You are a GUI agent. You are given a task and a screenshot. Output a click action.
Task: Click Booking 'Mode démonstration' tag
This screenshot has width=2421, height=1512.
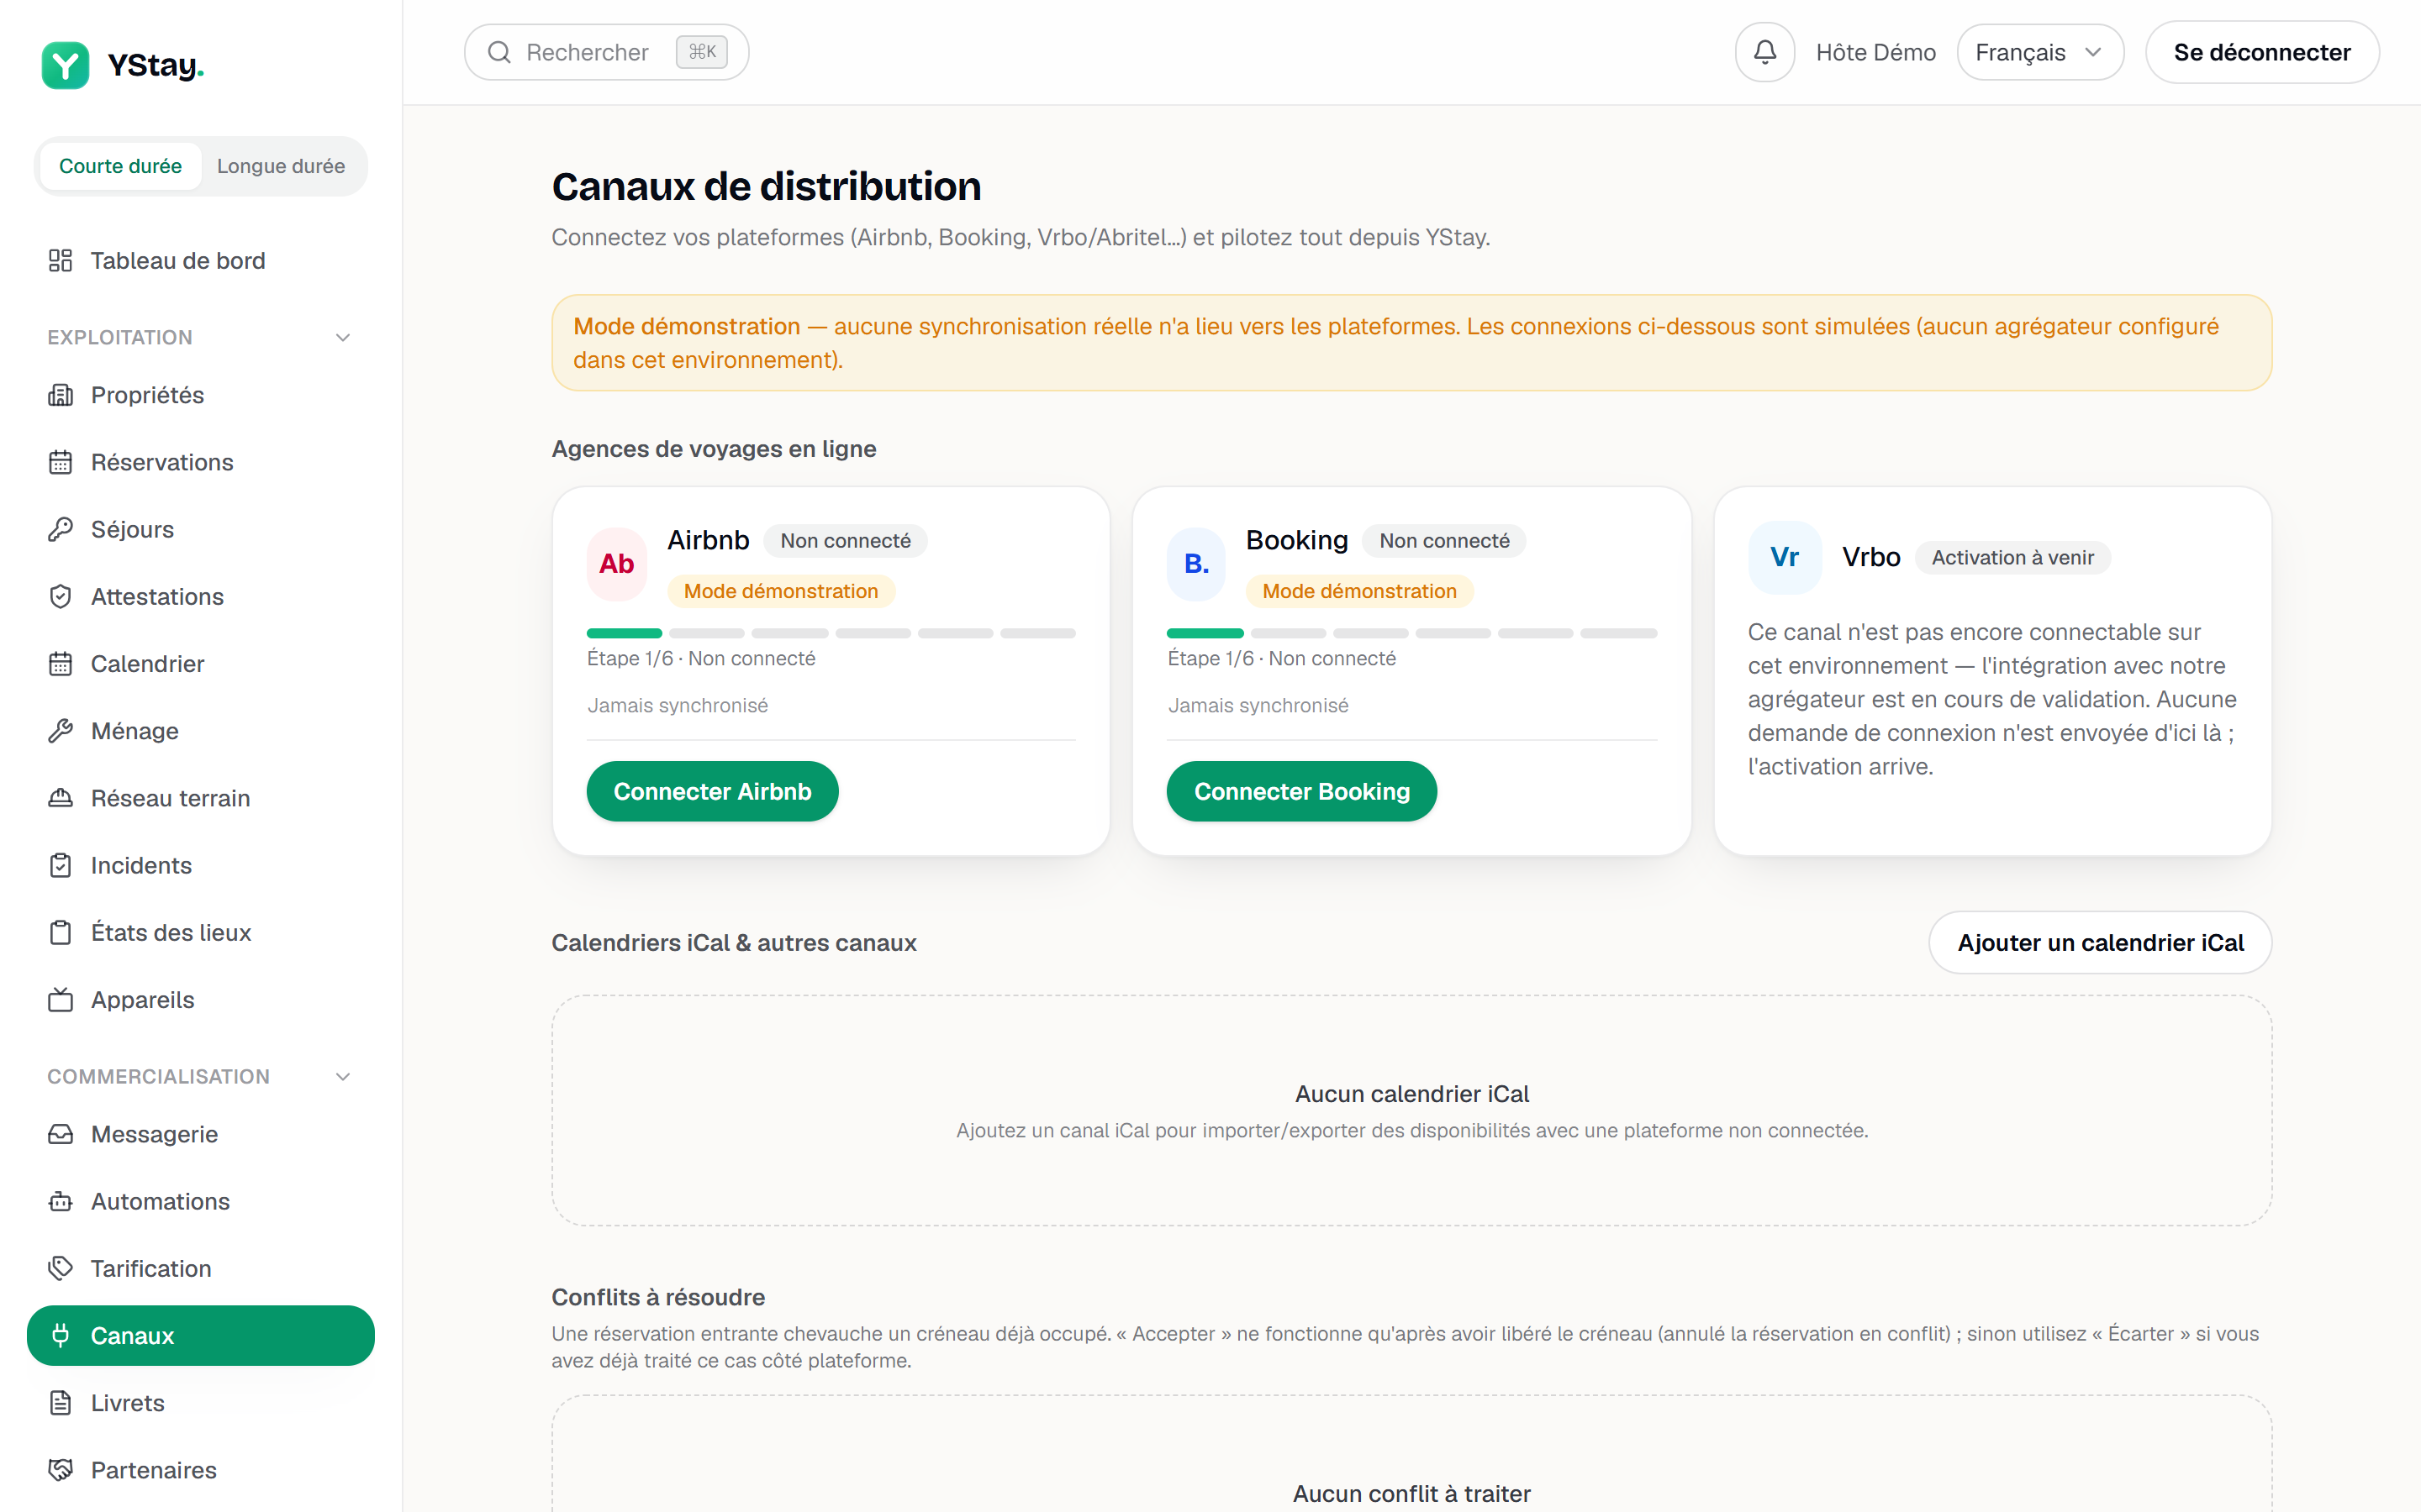coord(1359,591)
